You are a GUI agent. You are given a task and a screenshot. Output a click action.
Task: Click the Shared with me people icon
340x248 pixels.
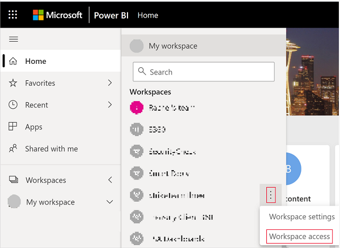point(13,149)
